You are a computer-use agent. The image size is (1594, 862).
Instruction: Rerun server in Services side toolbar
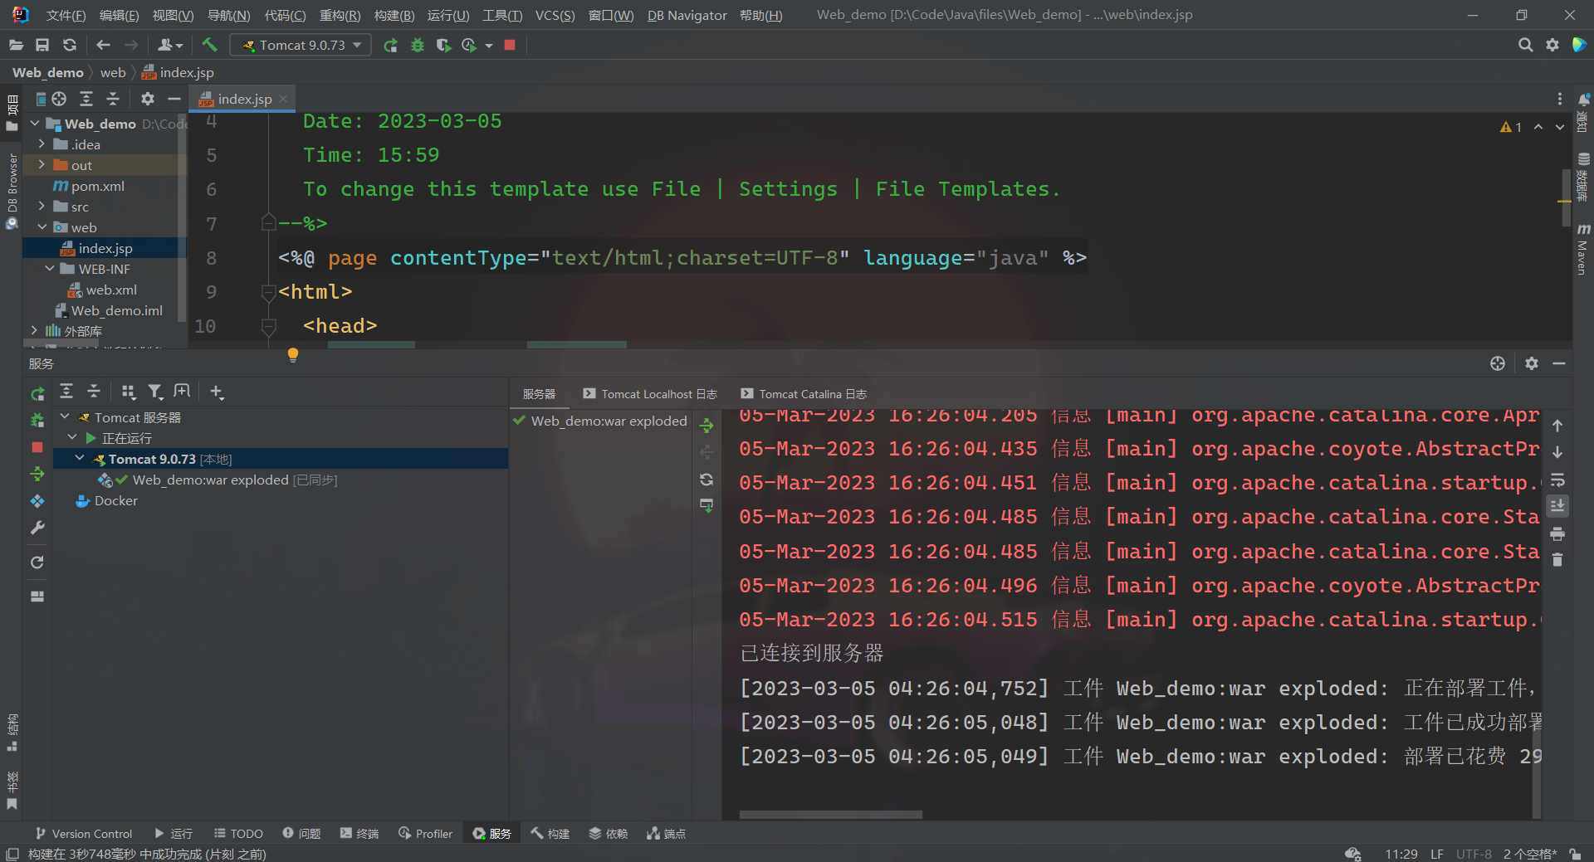pos(37,394)
